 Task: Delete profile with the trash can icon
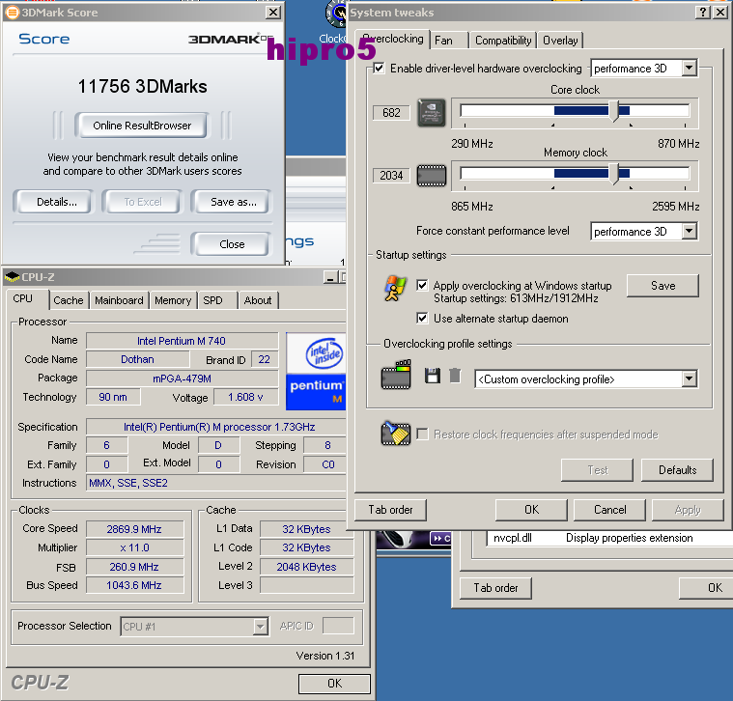coord(455,376)
